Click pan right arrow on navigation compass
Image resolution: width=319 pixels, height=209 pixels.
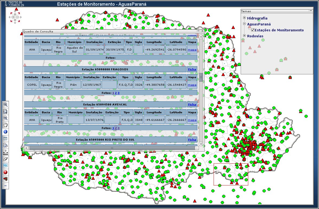click(x=21, y=17)
